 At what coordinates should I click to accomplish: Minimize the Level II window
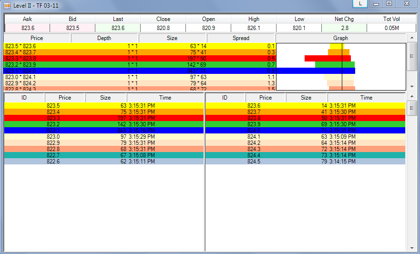(376, 4)
